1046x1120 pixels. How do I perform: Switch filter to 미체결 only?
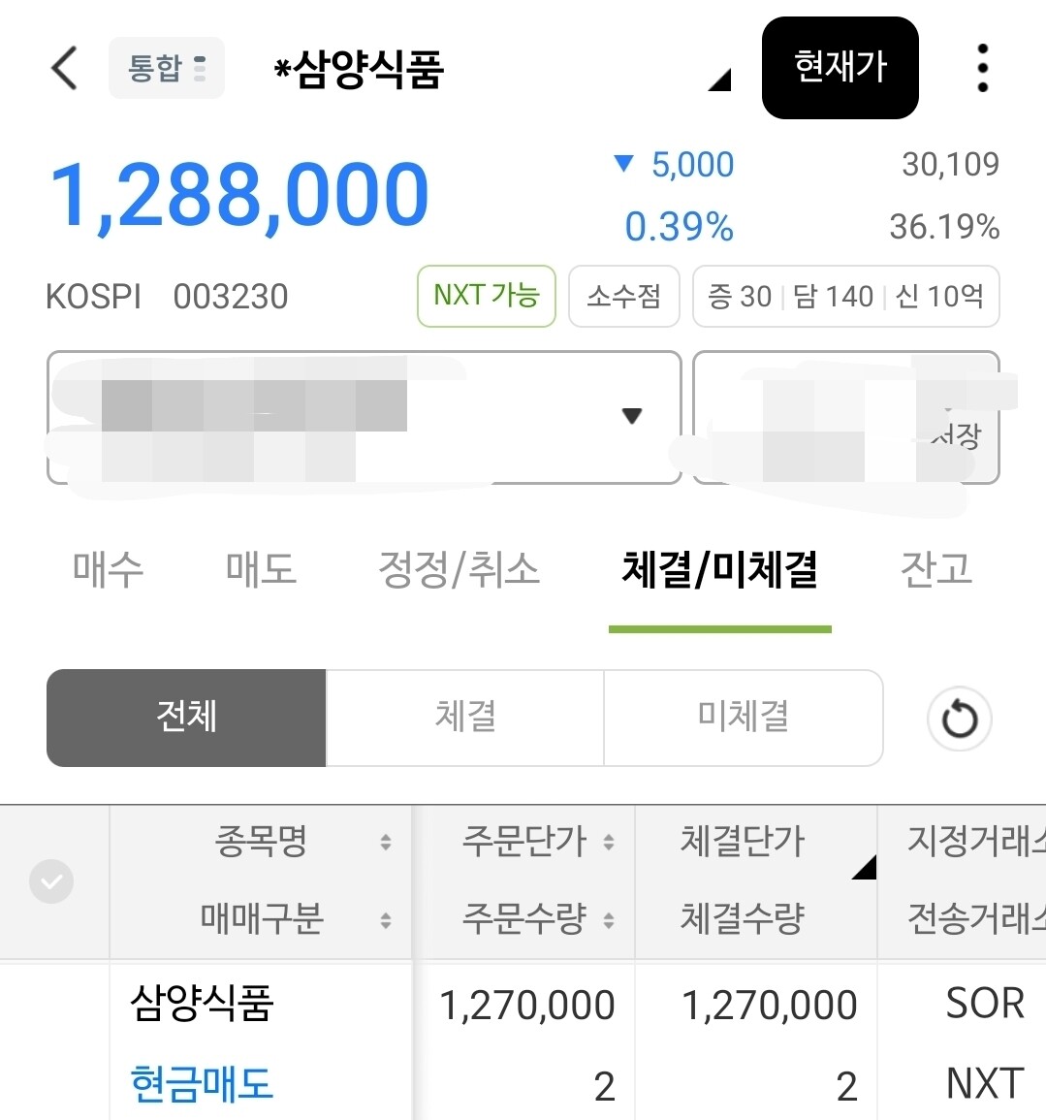pyautogui.click(x=743, y=718)
